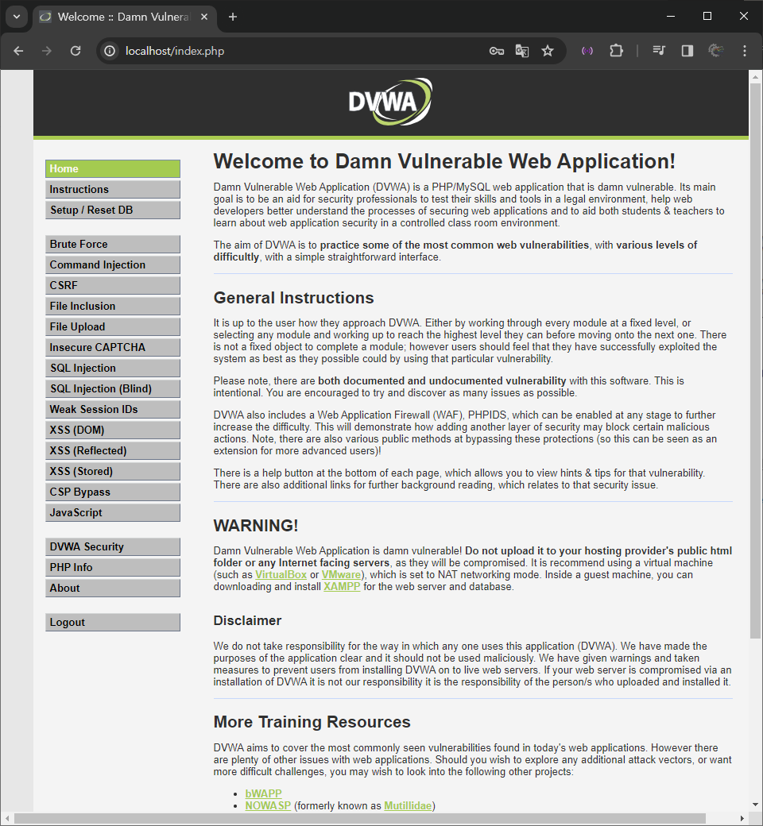Click the horizontal scrollbar left arrow
The image size is (763, 826).
point(6,818)
